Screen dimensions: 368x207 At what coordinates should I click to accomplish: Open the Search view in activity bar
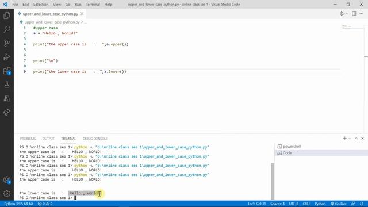[7, 29]
